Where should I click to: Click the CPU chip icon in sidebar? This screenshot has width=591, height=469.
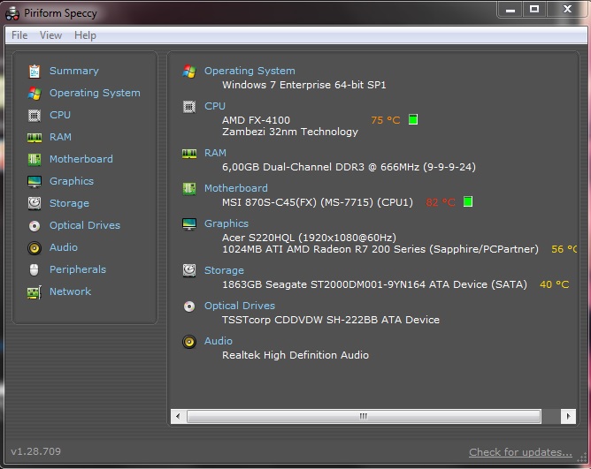tap(35, 115)
